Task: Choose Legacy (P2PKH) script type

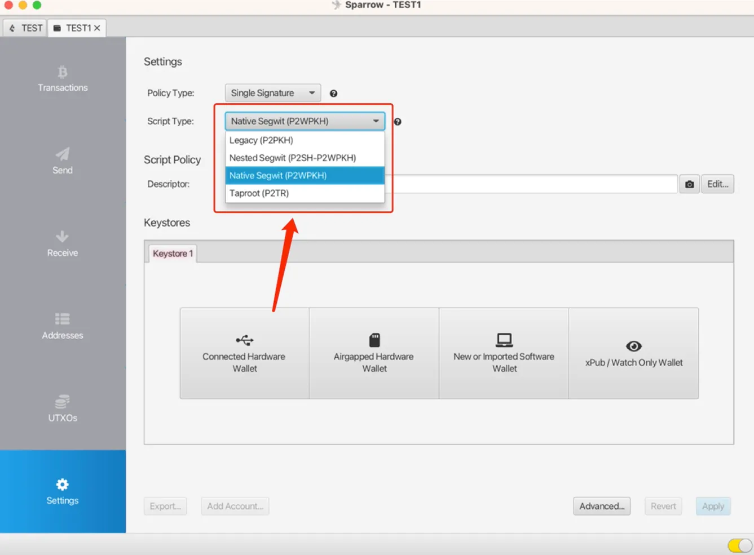Action: (305, 140)
